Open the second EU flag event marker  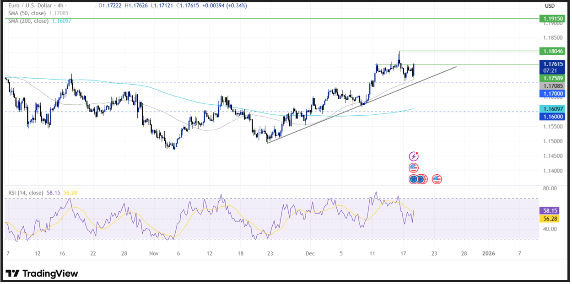[x=421, y=179]
